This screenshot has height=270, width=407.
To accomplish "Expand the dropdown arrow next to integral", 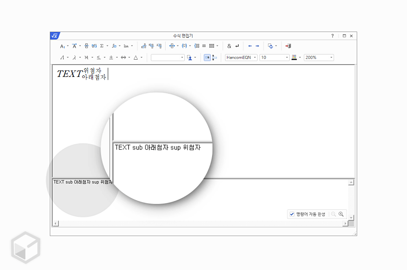I will tap(120, 46).
